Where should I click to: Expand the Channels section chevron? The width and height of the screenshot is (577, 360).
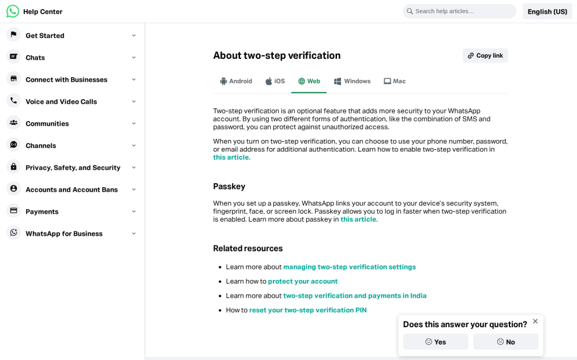click(134, 146)
